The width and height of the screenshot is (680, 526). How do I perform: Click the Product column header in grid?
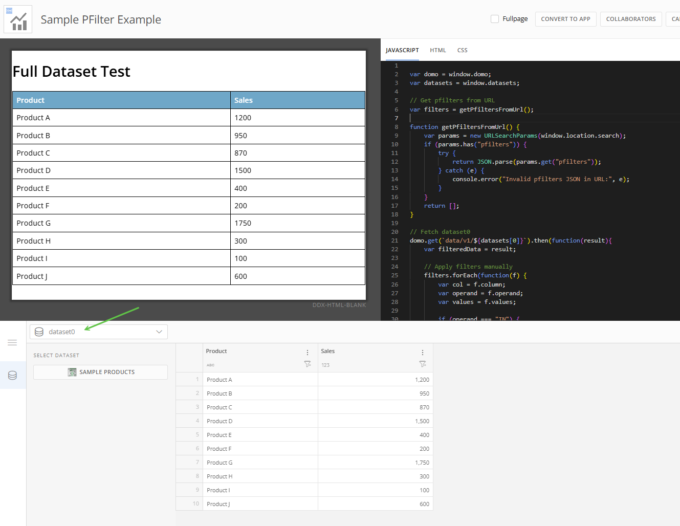(x=216, y=351)
